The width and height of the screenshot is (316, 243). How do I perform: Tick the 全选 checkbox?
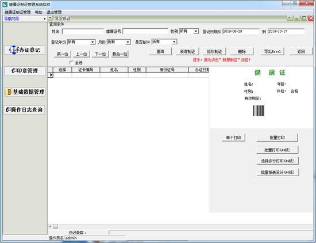(71, 62)
